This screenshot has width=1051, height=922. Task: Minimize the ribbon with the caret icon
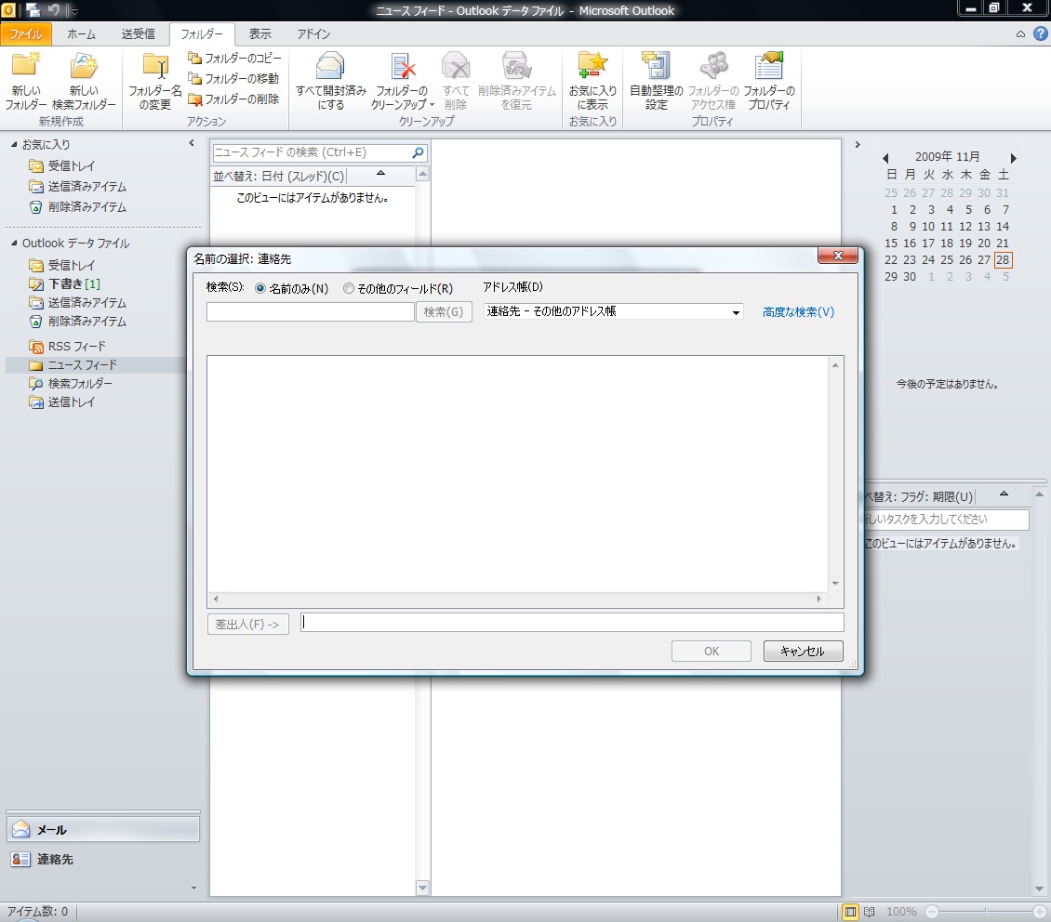click(1020, 34)
